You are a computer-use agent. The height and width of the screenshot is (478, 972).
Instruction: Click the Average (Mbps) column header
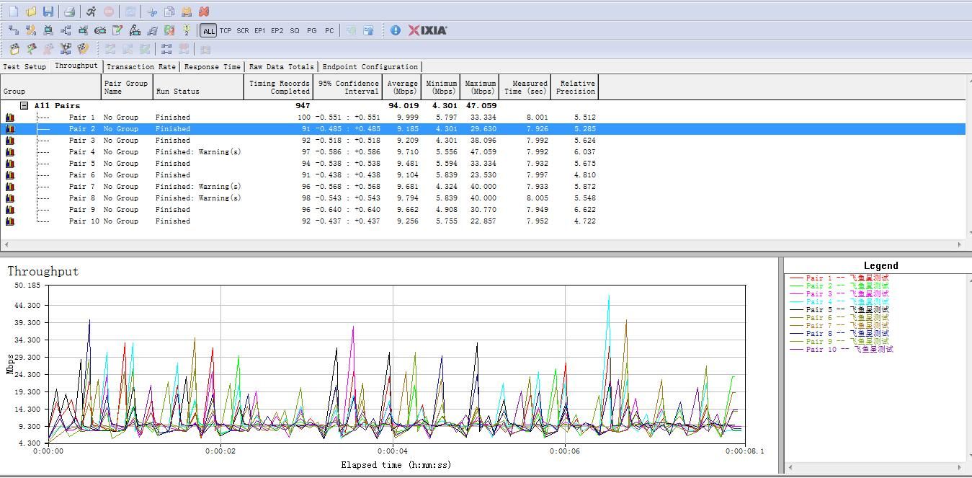click(402, 87)
